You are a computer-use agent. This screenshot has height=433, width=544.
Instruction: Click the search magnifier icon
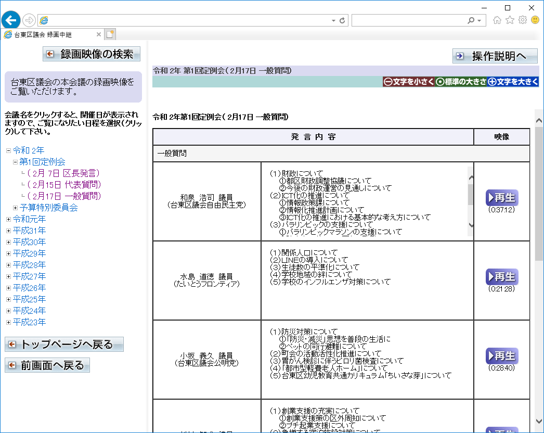471,20
